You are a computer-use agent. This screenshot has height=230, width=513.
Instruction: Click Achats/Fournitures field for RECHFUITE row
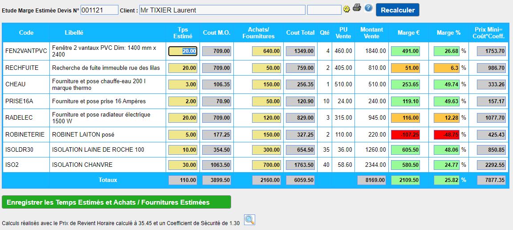coord(266,68)
